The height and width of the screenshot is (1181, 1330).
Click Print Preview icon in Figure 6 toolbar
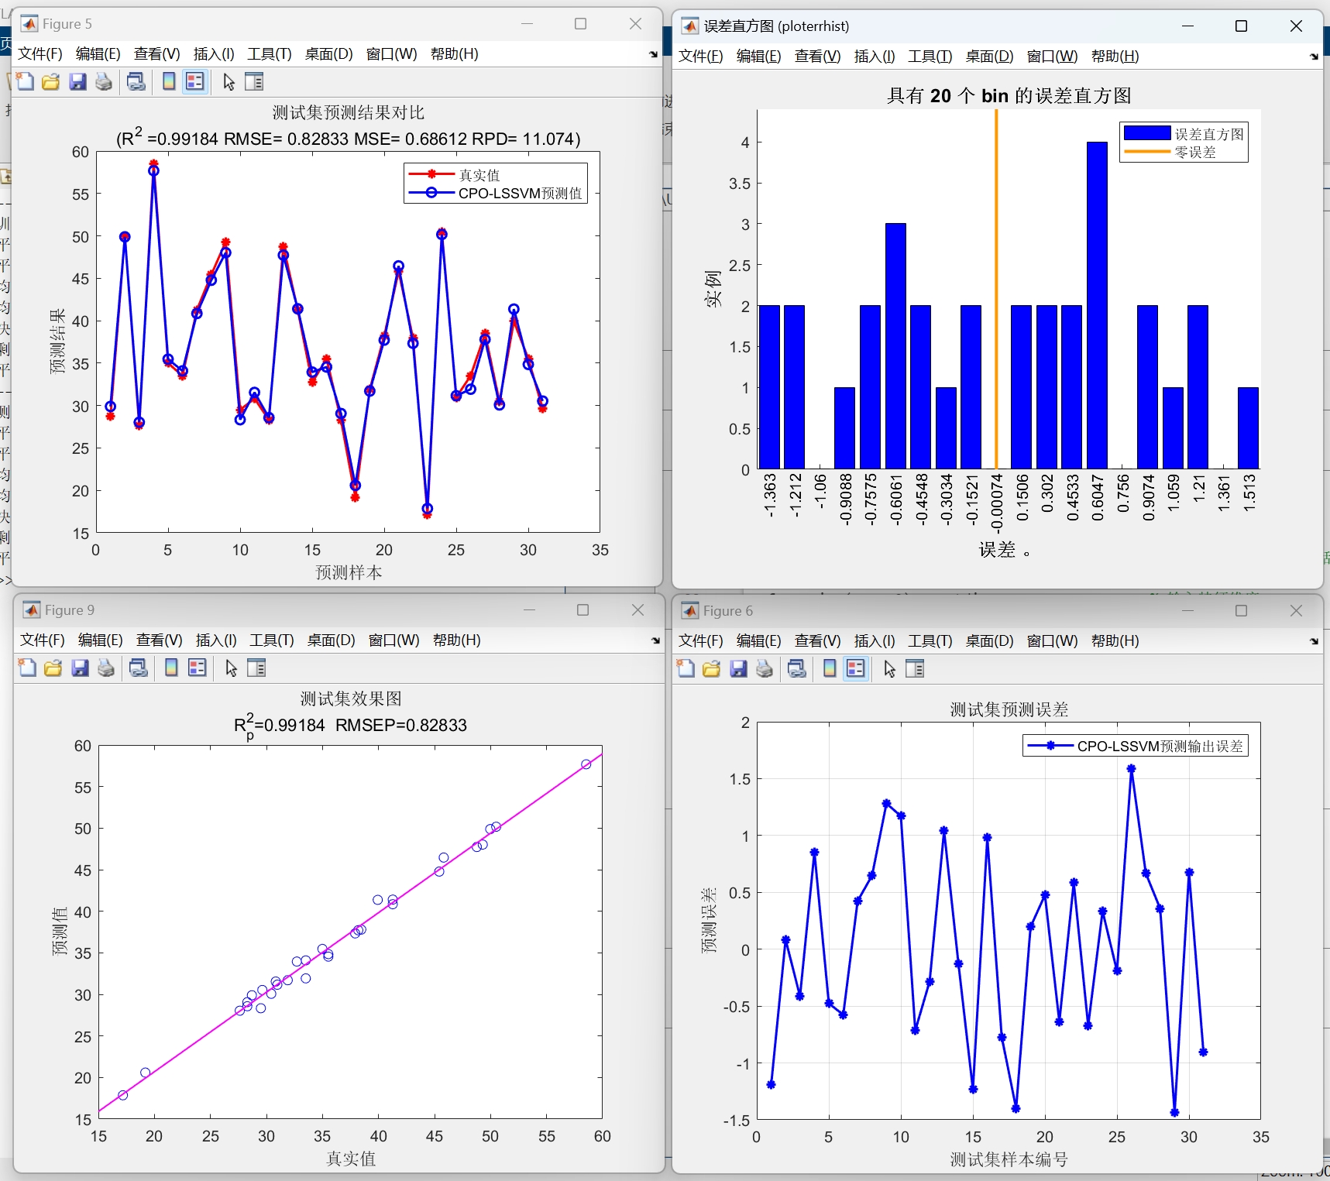797,668
